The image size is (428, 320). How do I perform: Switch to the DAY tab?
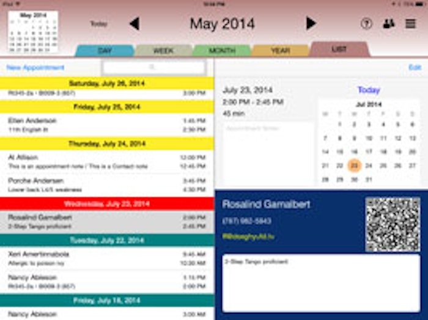click(x=105, y=51)
